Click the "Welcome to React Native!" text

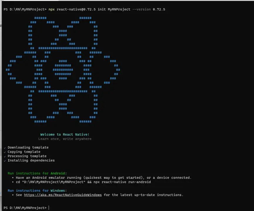[x=65, y=135]
